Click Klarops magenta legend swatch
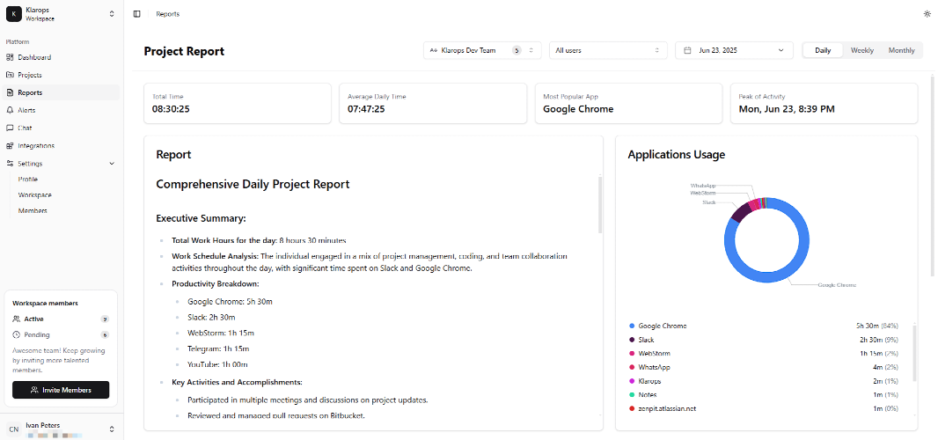938x440 pixels. [632, 381]
